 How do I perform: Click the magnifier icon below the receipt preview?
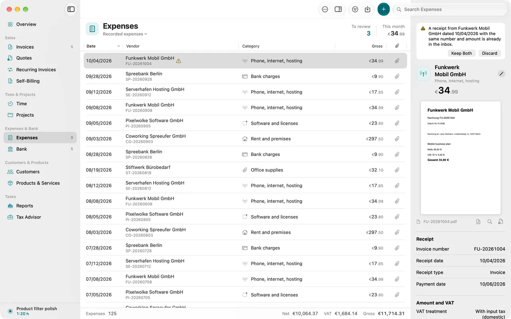(489, 222)
